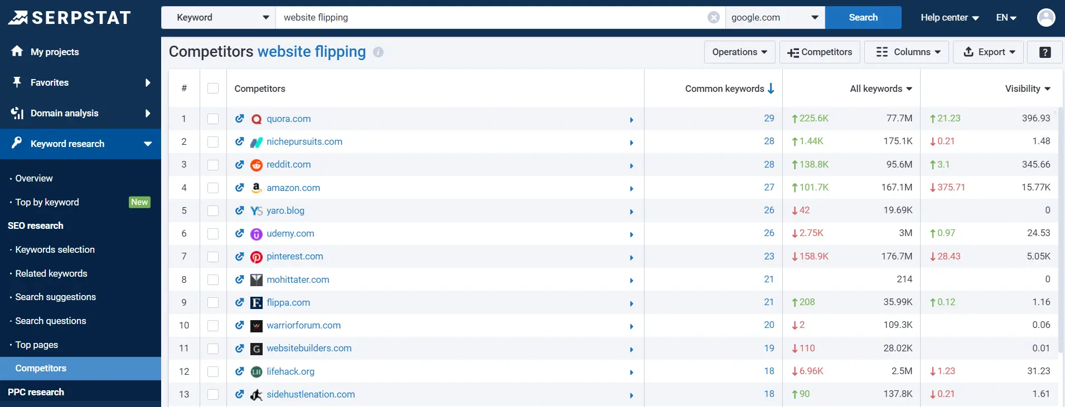Check the udemy.com row checkbox

(213, 233)
